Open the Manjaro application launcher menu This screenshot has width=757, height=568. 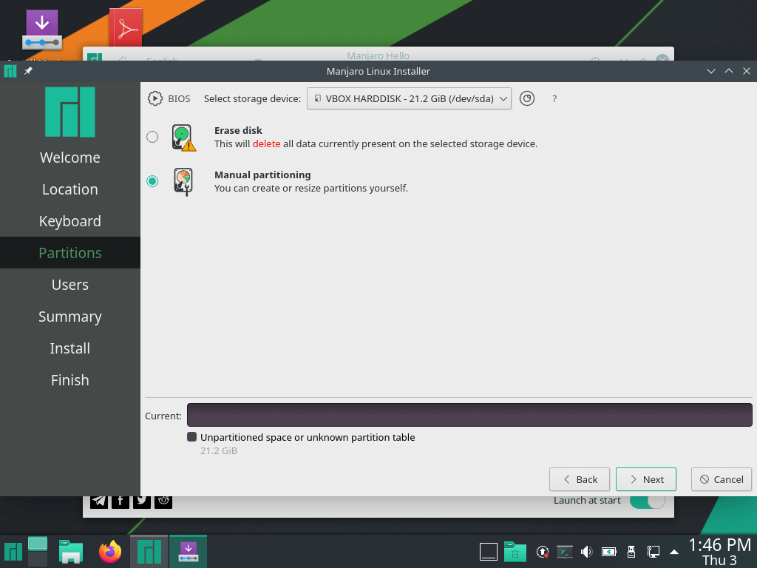[x=13, y=552]
